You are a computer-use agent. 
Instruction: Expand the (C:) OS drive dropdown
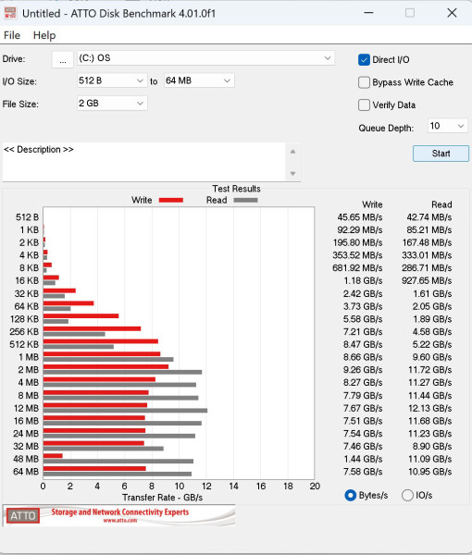click(205, 58)
